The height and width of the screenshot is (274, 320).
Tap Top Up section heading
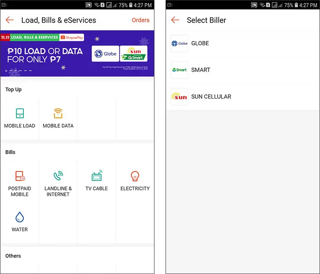pyautogui.click(x=14, y=90)
